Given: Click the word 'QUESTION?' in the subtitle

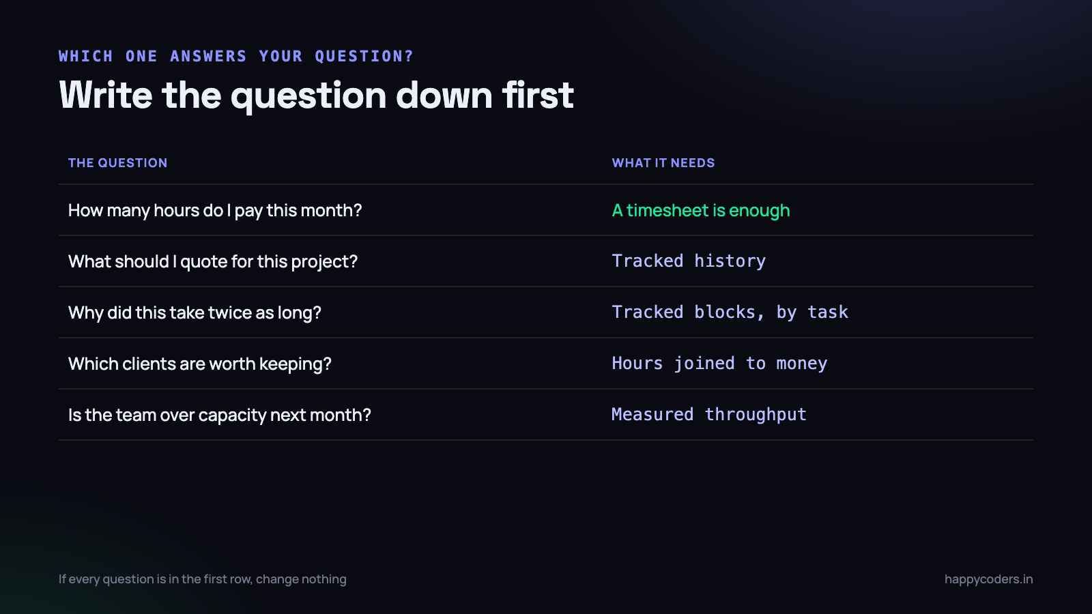Looking at the screenshot, I should pyautogui.click(x=364, y=56).
